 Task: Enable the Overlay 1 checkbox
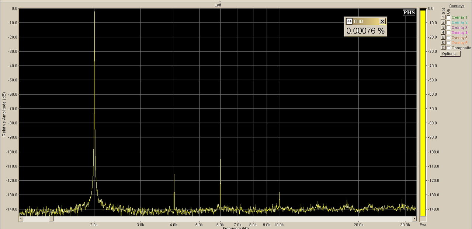(x=448, y=17)
